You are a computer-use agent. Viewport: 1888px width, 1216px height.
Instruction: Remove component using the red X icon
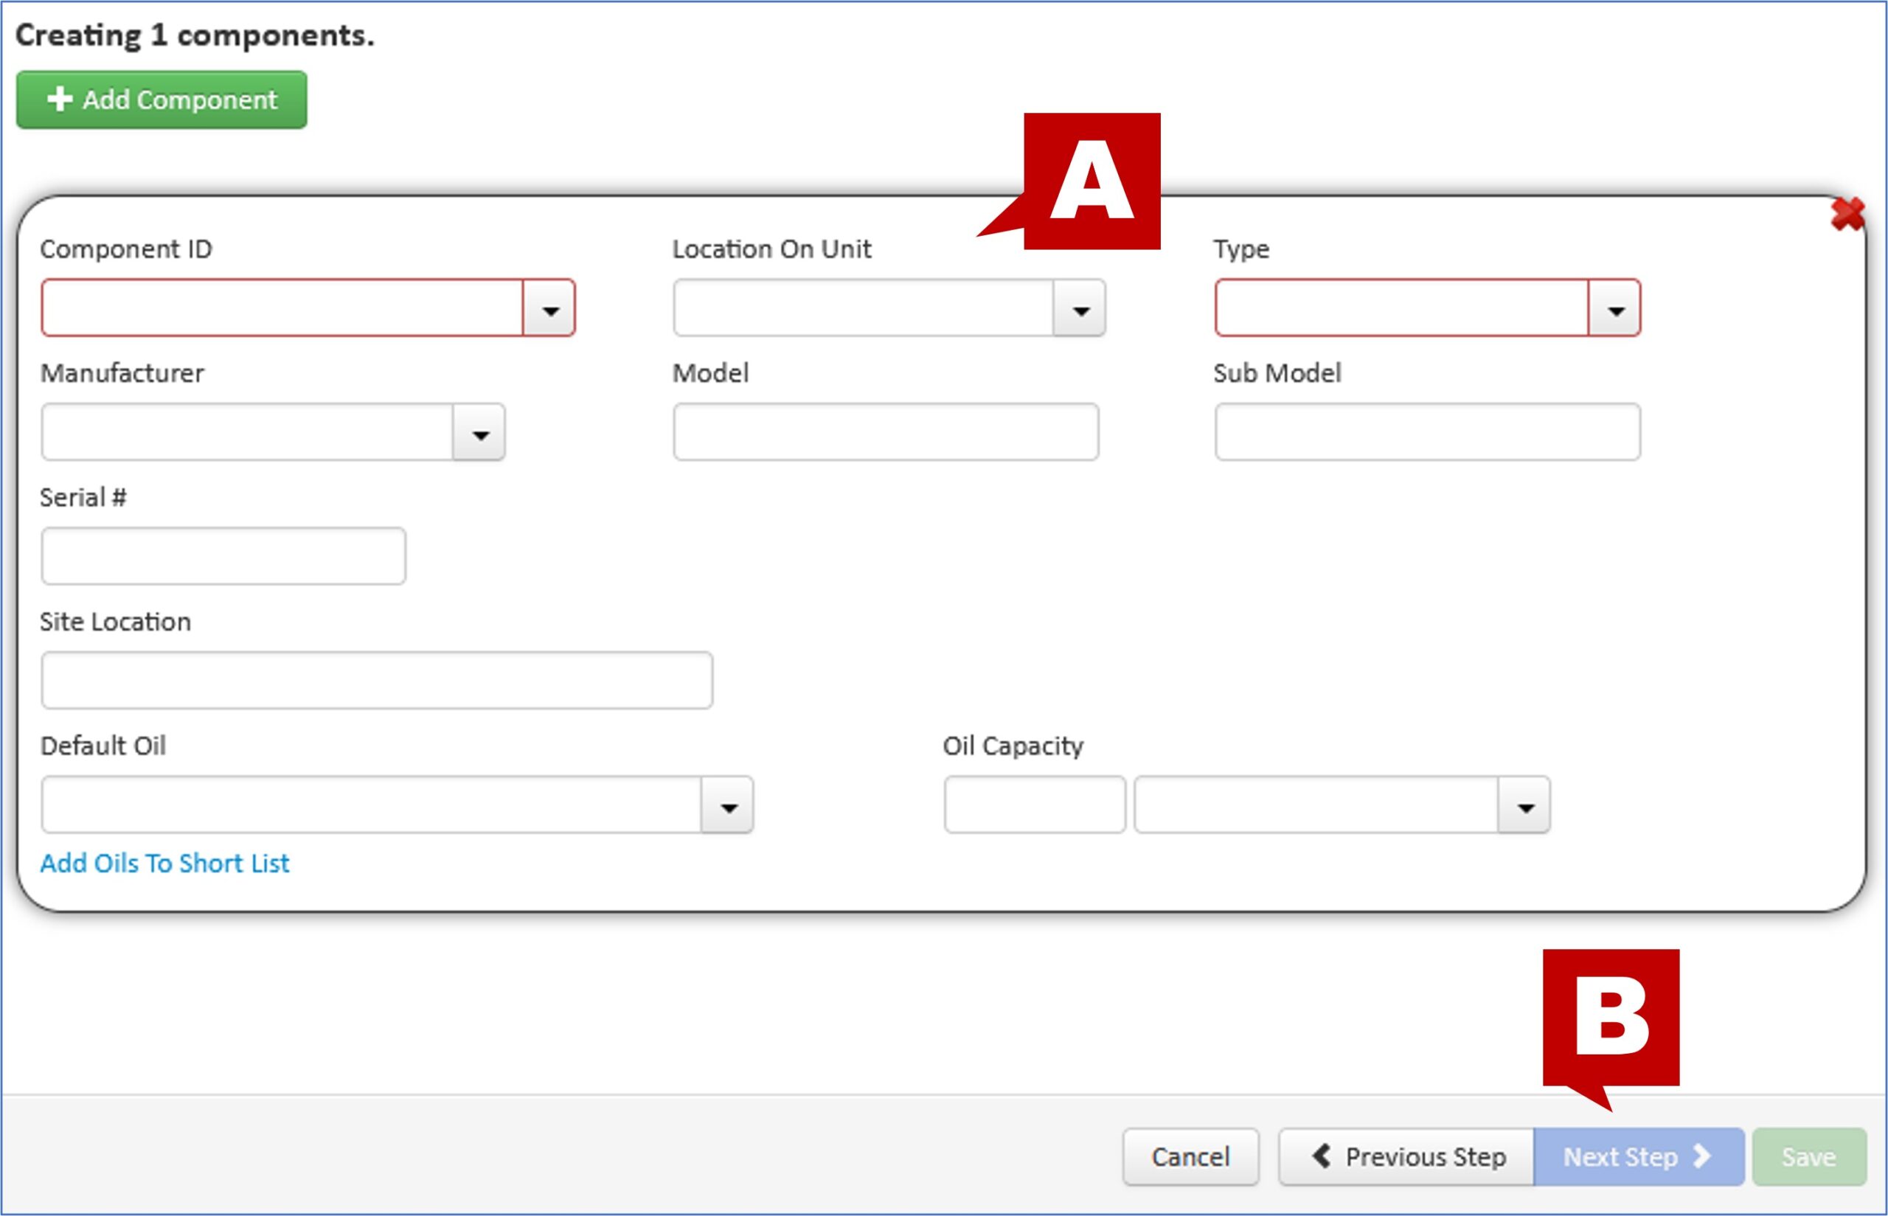tap(1847, 215)
